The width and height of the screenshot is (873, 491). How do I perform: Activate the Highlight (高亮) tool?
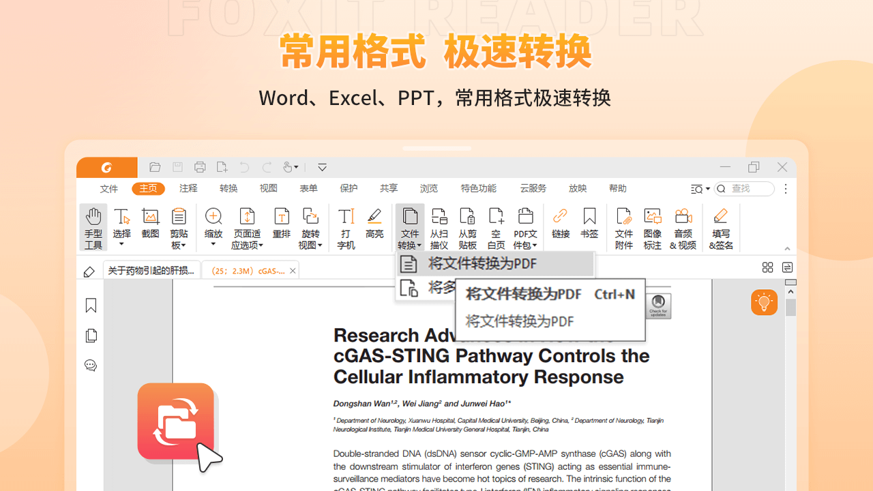[x=374, y=224]
